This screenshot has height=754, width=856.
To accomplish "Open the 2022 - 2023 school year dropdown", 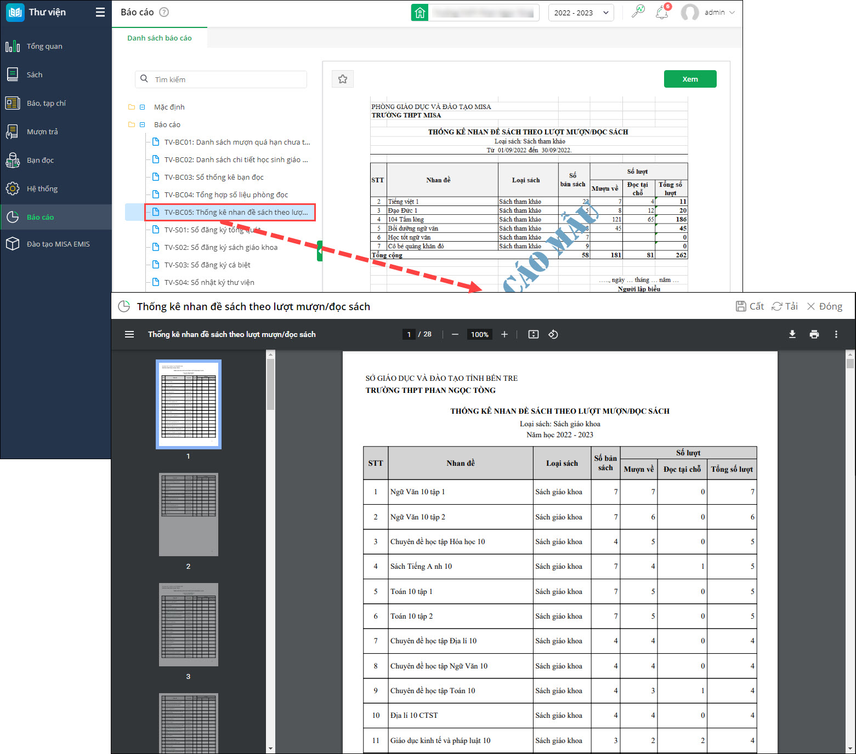I will [x=581, y=13].
